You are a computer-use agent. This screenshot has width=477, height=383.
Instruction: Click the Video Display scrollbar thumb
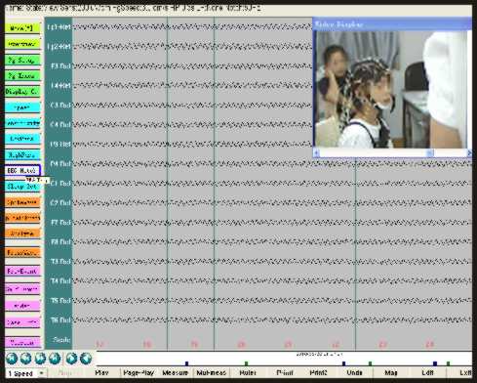(x=430, y=152)
